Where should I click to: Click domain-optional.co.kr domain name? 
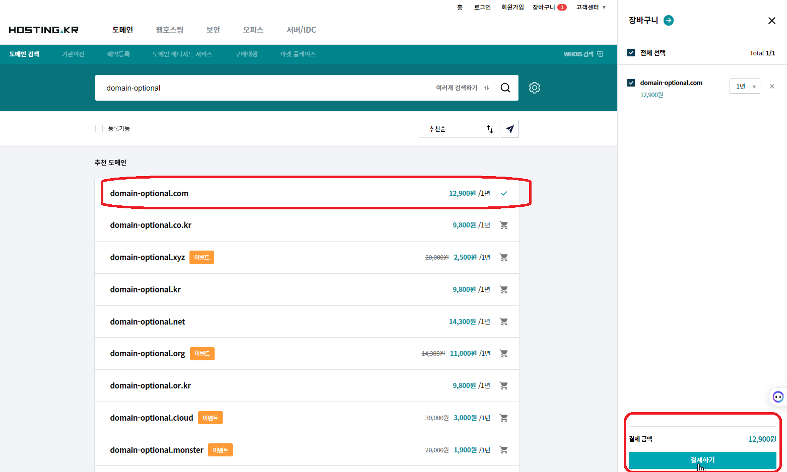[x=151, y=225]
